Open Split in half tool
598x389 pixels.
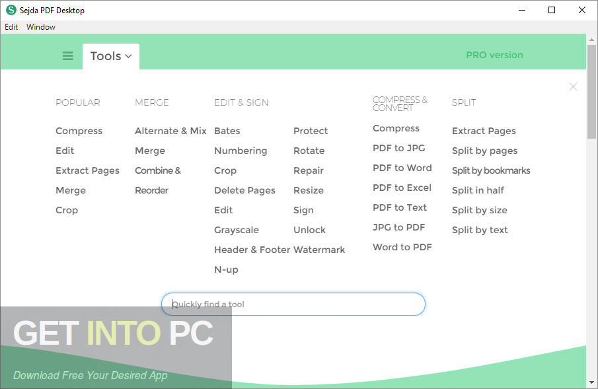(478, 190)
